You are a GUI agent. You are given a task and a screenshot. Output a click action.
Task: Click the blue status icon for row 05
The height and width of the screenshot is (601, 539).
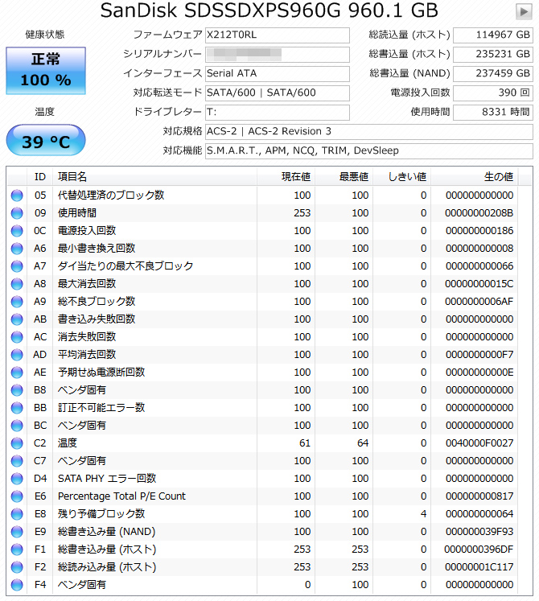click(x=17, y=196)
